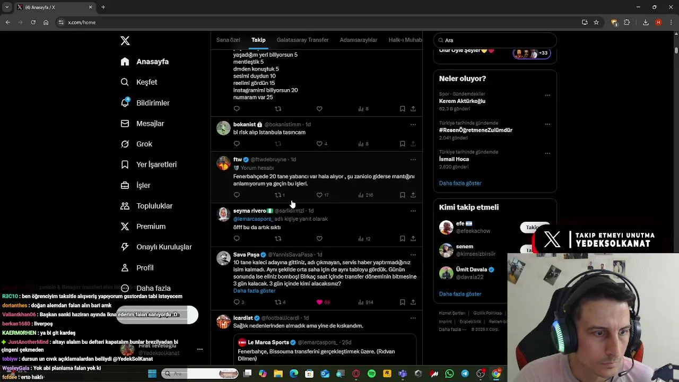679x382 pixels.
Task: Reply to ftw's Fenerbahçe tweet
Action: pyautogui.click(x=237, y=195)
